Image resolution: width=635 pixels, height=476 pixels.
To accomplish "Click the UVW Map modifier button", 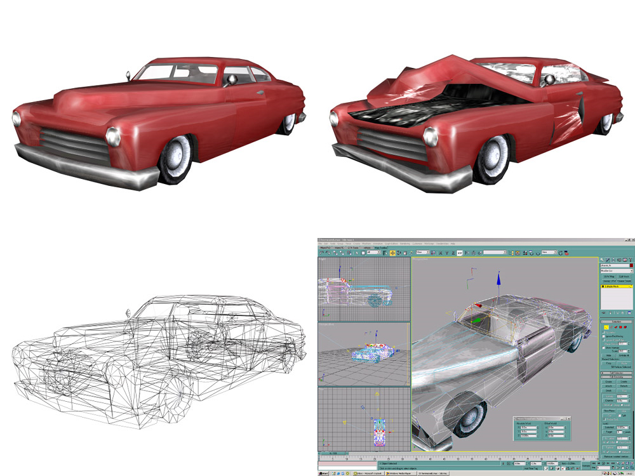I will (610, 277).
